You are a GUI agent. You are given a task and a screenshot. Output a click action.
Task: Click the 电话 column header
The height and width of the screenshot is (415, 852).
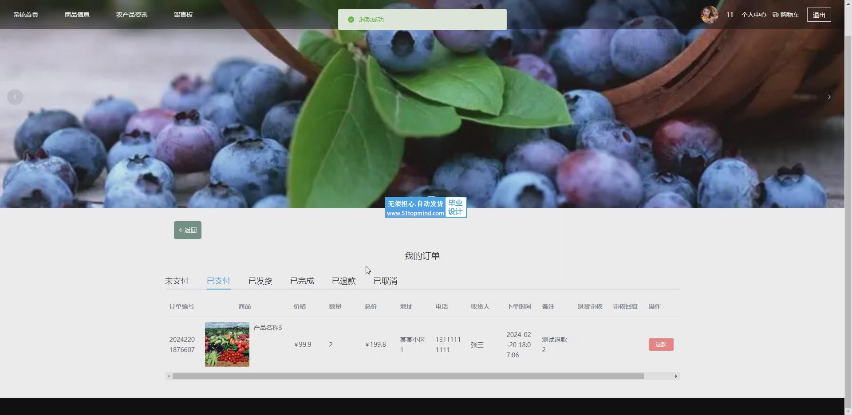click(442, 306)
